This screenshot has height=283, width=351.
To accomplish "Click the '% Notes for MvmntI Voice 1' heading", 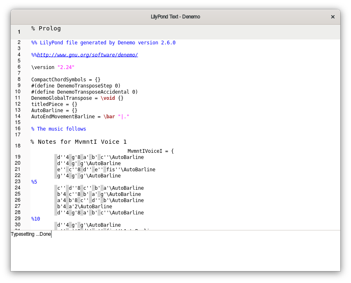I will [79, 142].
